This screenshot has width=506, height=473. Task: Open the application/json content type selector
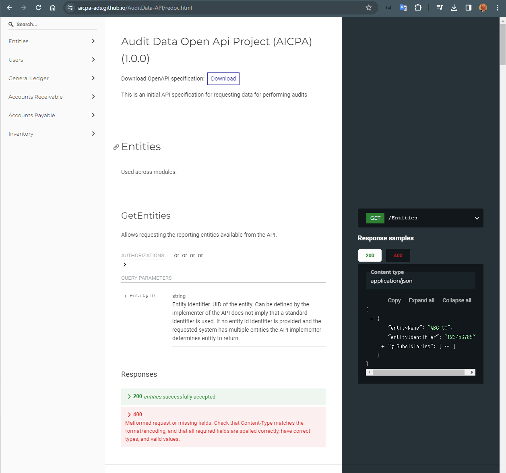pos(421,281)
